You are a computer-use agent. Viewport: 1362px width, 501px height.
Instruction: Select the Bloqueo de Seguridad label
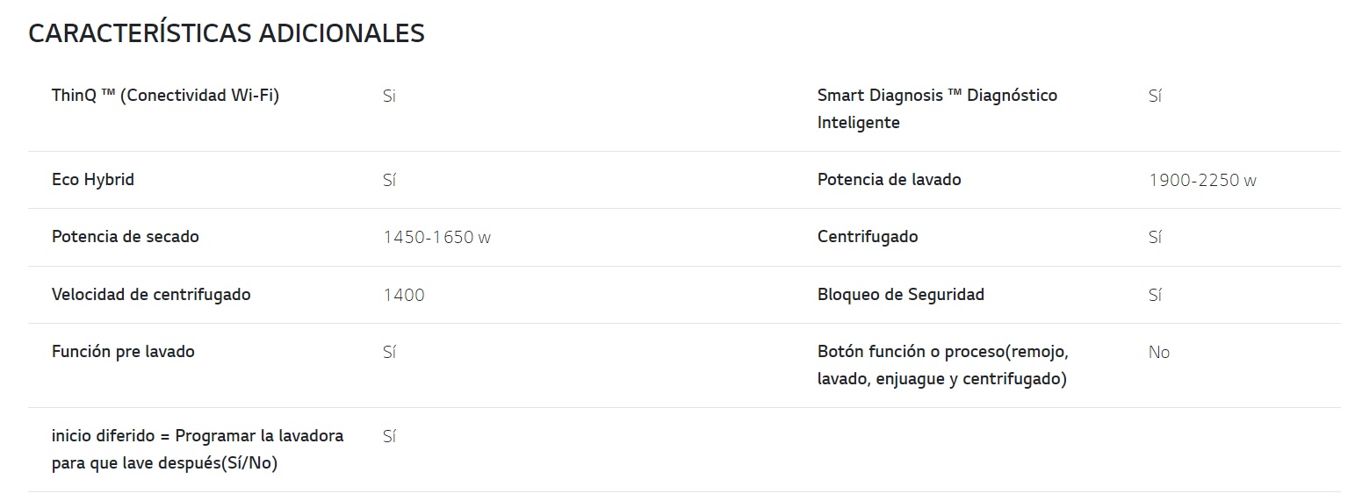(x=901, y=295)
